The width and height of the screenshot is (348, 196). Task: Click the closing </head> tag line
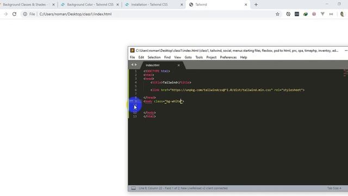150,97
